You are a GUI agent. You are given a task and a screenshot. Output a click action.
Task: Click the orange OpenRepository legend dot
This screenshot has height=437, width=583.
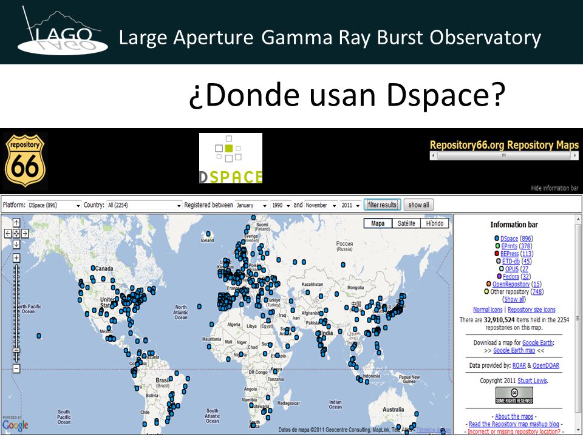point(488,284)
